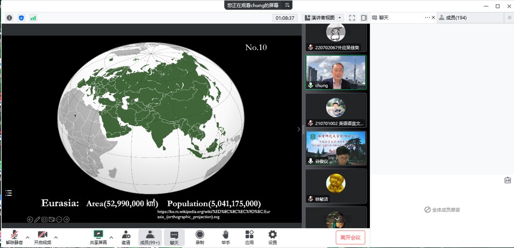This screenshot has width=514, height=248.
Task: Open the 成员(99+) participants list
Action: (149, 237)
